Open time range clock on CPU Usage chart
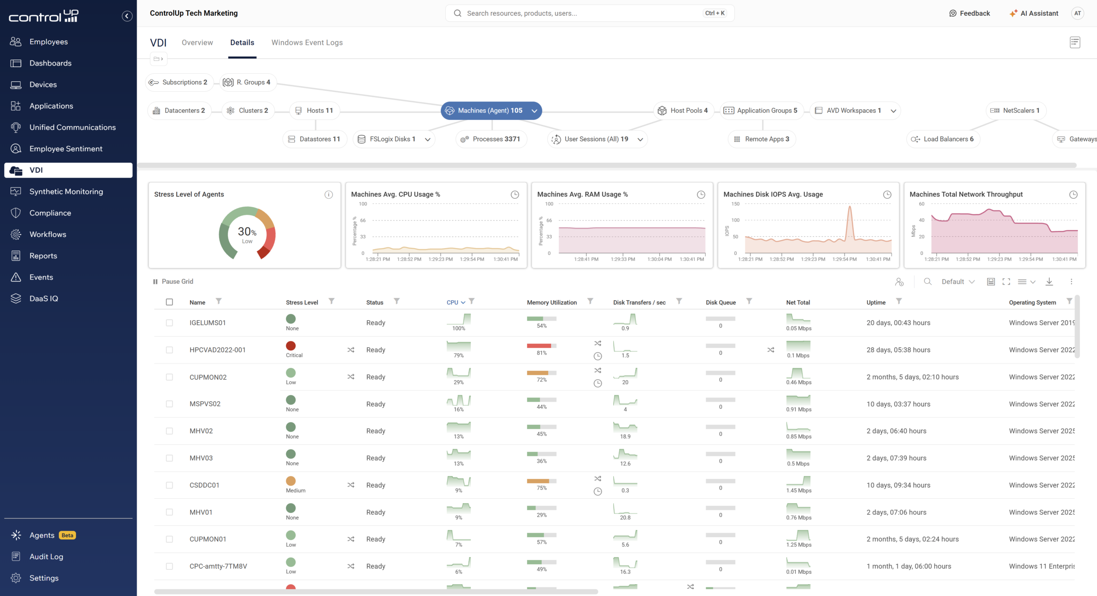The height and width of the screenshot is (596, 1097). (515, 195)
